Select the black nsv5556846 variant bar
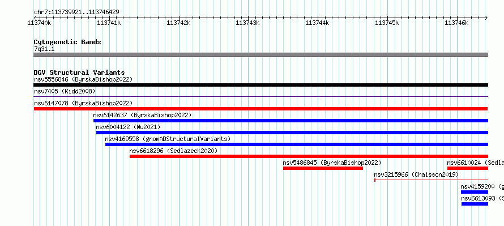 (260, 85)
